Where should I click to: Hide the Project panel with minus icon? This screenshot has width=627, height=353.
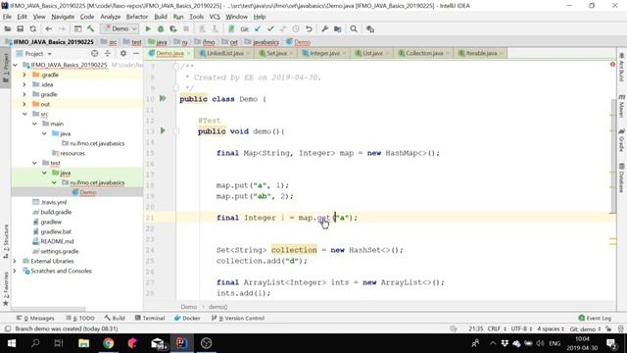pos(136,53)
